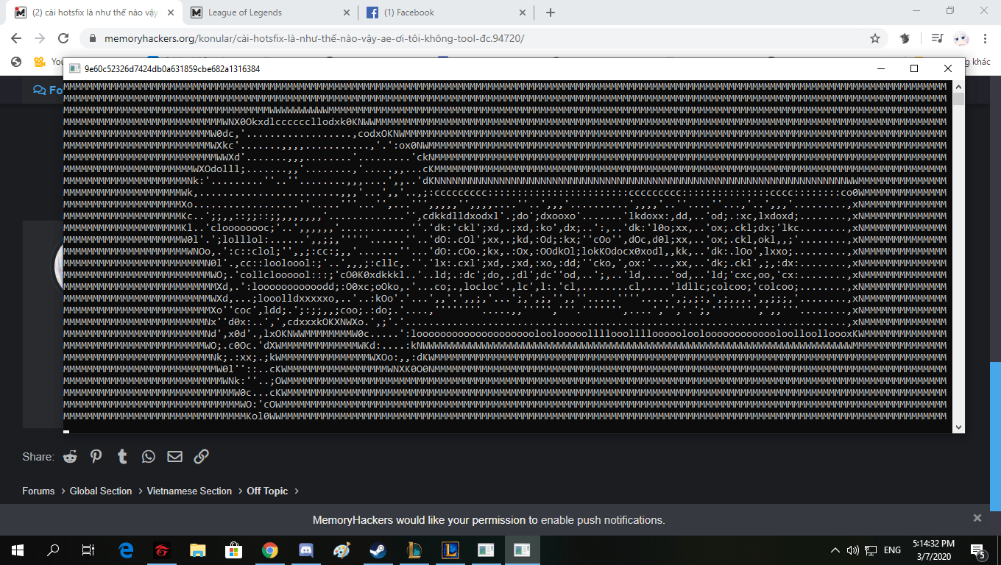
Task: Open the blue League client taskbar icon
Action: coord(450,550)
